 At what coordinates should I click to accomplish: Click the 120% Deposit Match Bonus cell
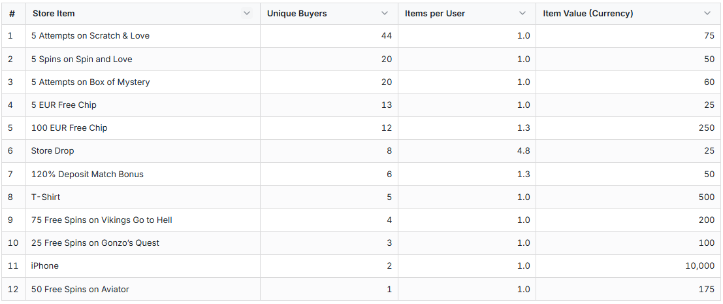tap(88, 175)
